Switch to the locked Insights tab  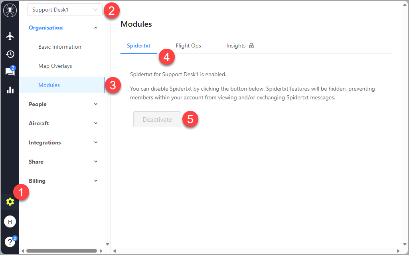(x=240, y=45)
